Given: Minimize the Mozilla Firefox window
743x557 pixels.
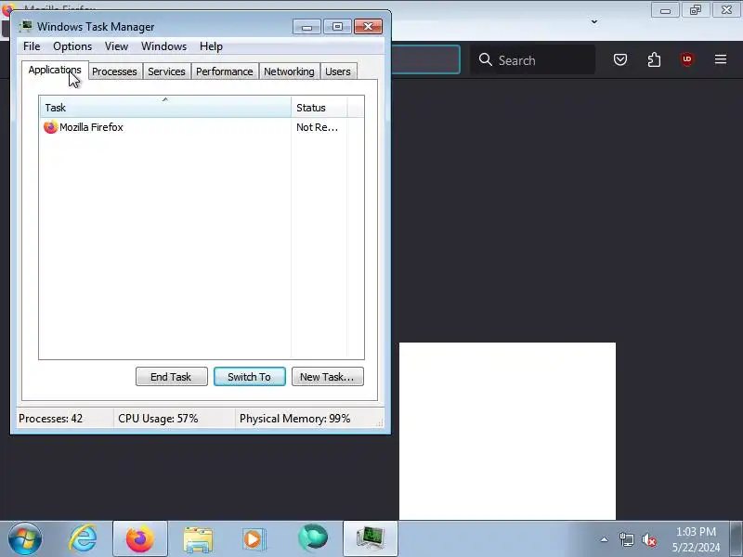Looking at the screenshot, I should [x=665, y=10].
